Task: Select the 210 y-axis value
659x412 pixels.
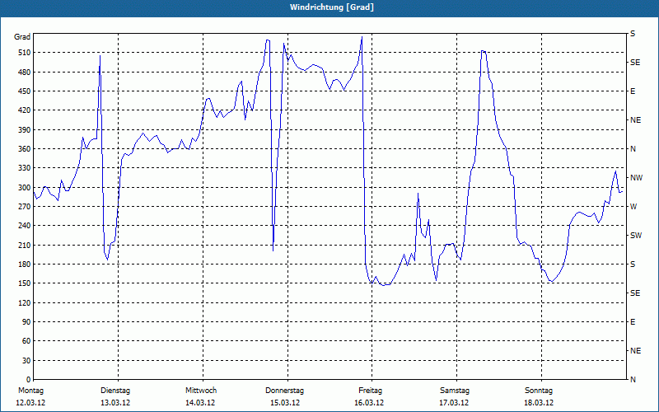Action: [24, 245]
